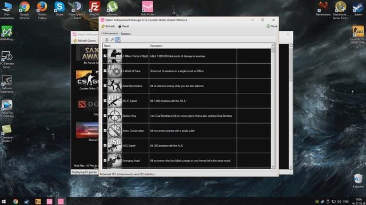Viewport: 366px width, 205px height.
Task: Click the AK-47 Expert achievement icon
Action: click(x=114, y=101)
